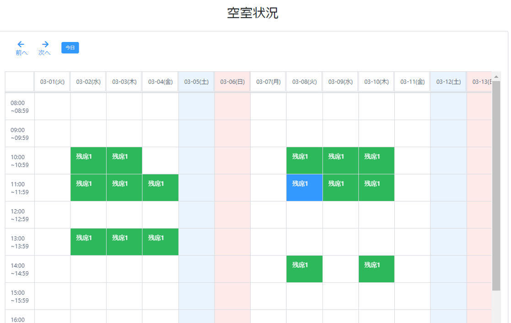Click the 次へ right arrow icon
511x323 pixels.
pyautogui.click(x=45, y=44)
